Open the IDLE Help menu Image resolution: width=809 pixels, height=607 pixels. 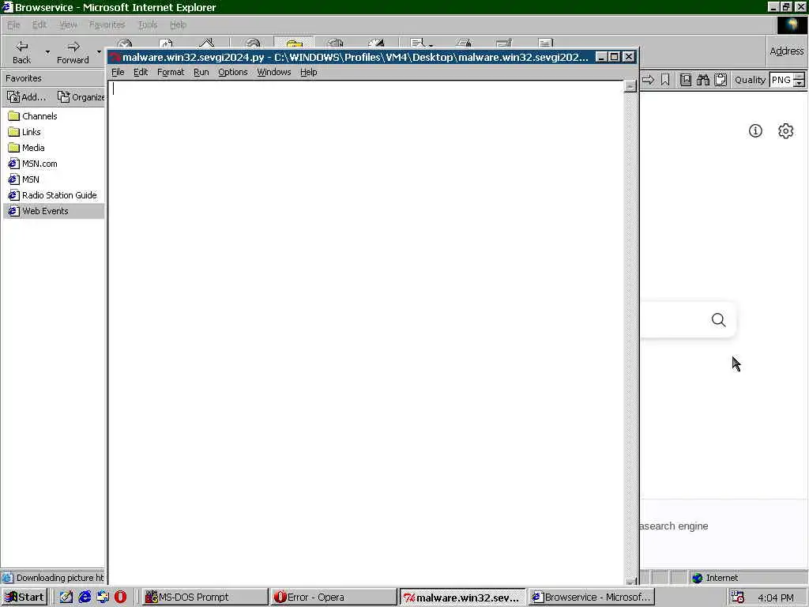click(x=309, y=72)
